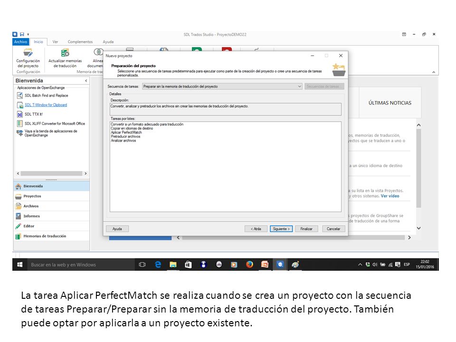Viewport: 456px width, 342px height.
Task: Click the news panel vertical scrollbar
Action: tap(419, 168)
